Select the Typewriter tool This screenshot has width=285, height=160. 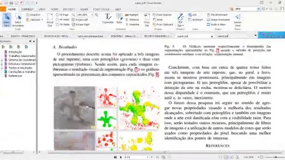tap(108, 18)
